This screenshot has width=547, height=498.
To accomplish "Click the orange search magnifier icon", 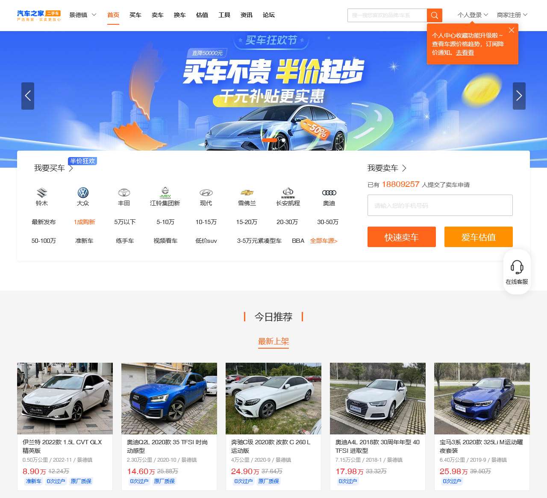I will pyautogui.click(x=435, y=15).
